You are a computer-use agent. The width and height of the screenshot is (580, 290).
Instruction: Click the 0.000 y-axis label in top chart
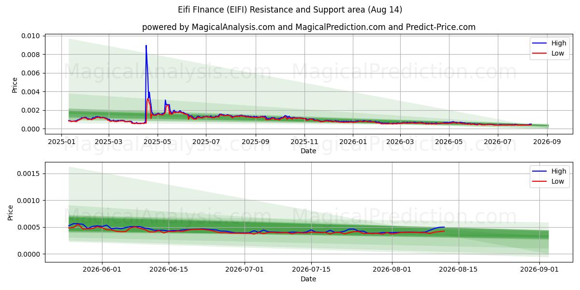tap(31, 129)
